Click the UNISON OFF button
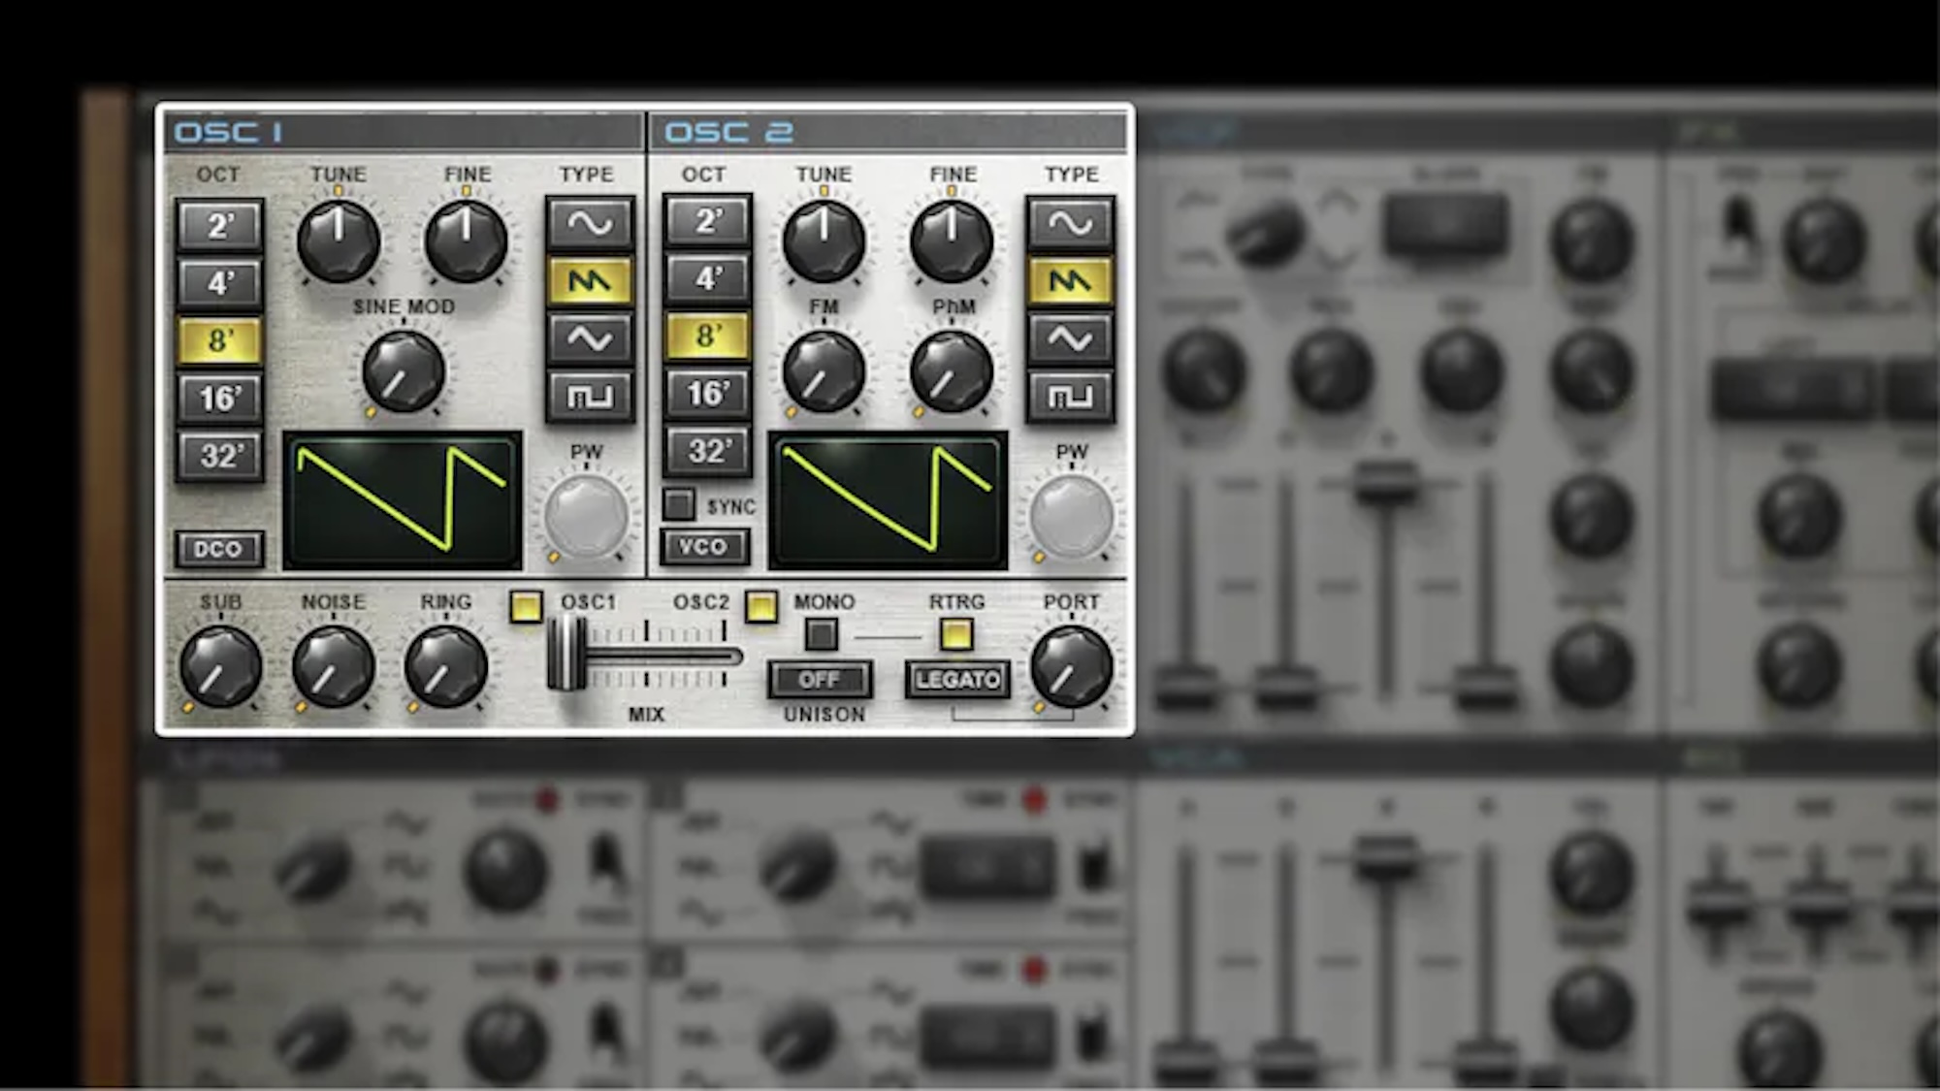The image size is (1940, 1091). [820, 680]
